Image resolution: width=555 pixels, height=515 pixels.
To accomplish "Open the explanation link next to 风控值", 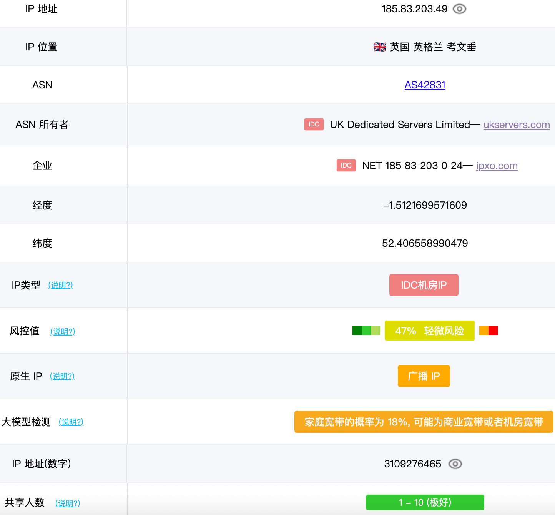I will [x=63, y=331].
